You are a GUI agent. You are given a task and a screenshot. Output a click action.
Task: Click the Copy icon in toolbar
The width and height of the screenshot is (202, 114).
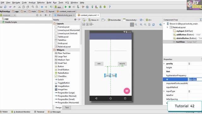pos(23,7)
